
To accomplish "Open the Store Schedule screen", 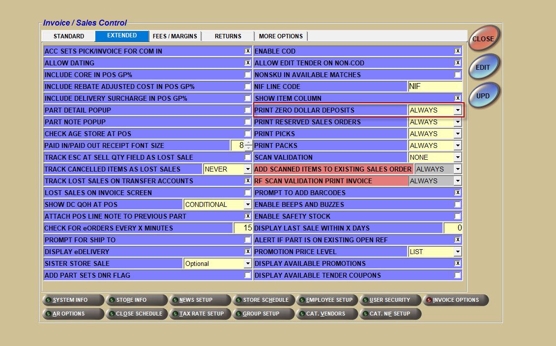I will pos(263,300).
